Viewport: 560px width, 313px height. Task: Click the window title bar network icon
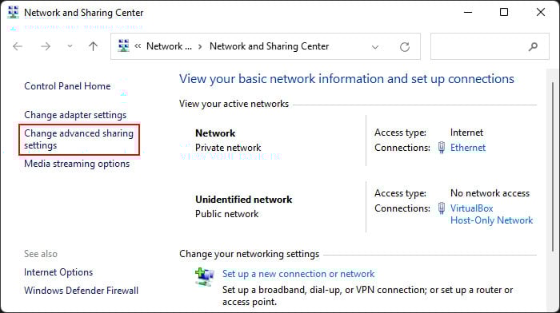14,12
